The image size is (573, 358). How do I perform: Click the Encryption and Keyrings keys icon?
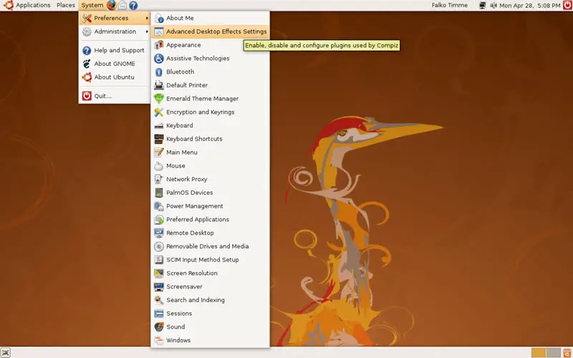pyautogui.click(x=158, y=112)
